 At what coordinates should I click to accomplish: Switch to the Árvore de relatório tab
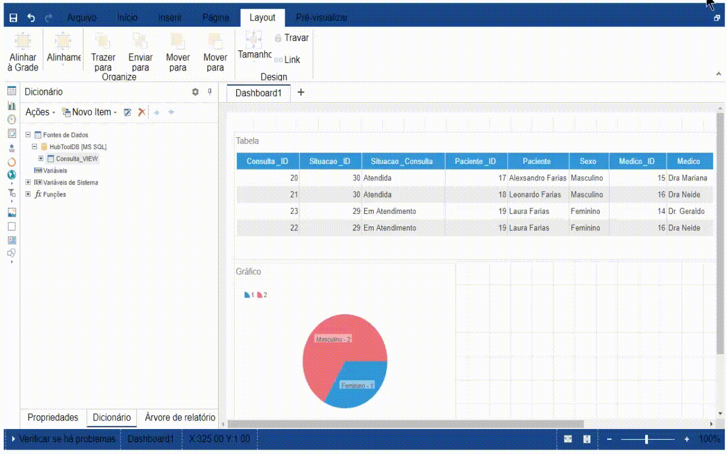pos(180,417)
